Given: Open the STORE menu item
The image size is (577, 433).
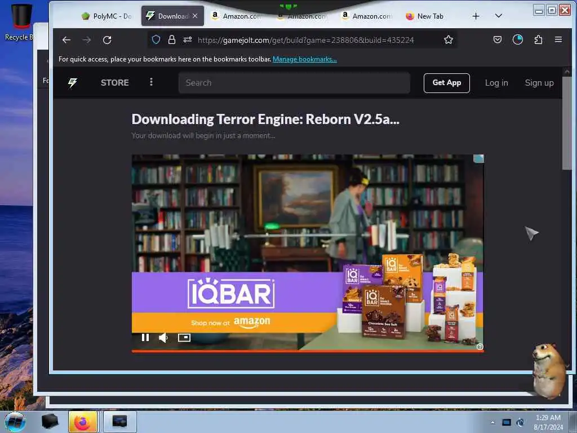Looking at the screenshot, I should pyautogui.click(x=115, y=83).
